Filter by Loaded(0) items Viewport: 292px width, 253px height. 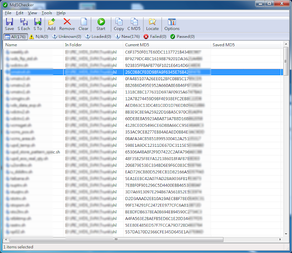[x=98, y=36]
